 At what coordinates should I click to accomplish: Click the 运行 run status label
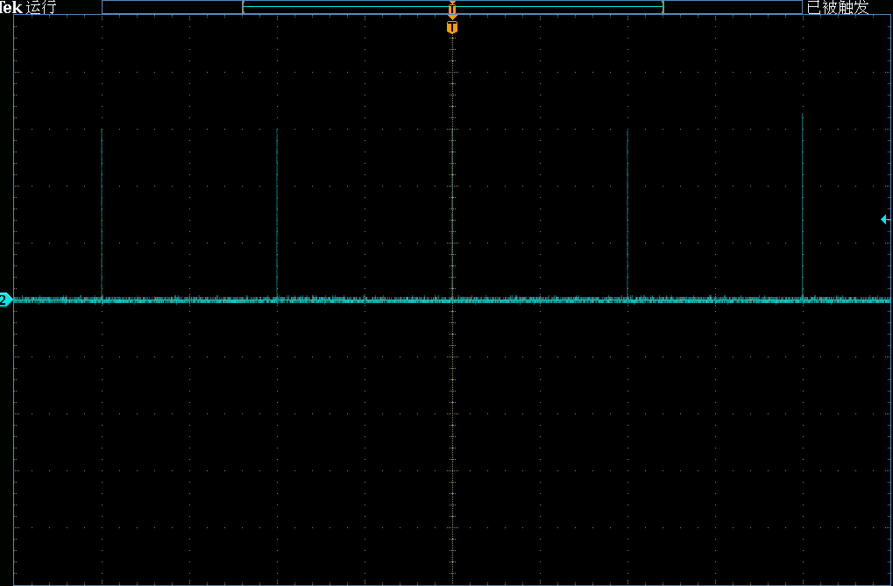[x=41, y=7]
